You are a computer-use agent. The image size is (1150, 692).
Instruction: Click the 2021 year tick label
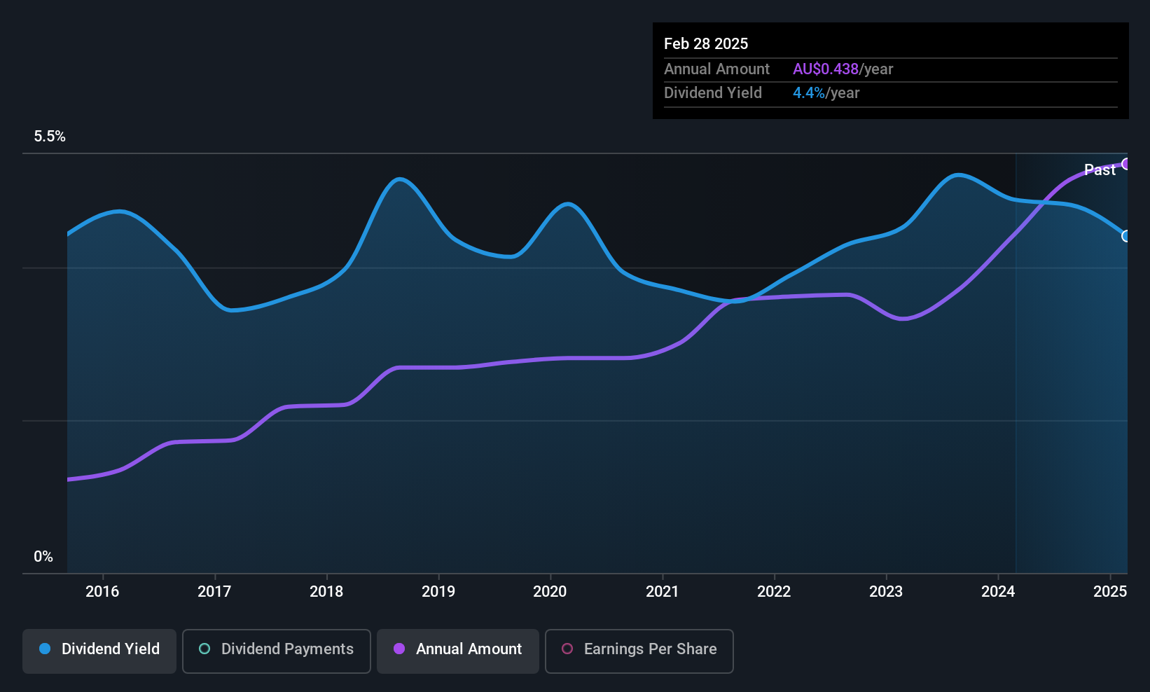[x=662, y=592]
